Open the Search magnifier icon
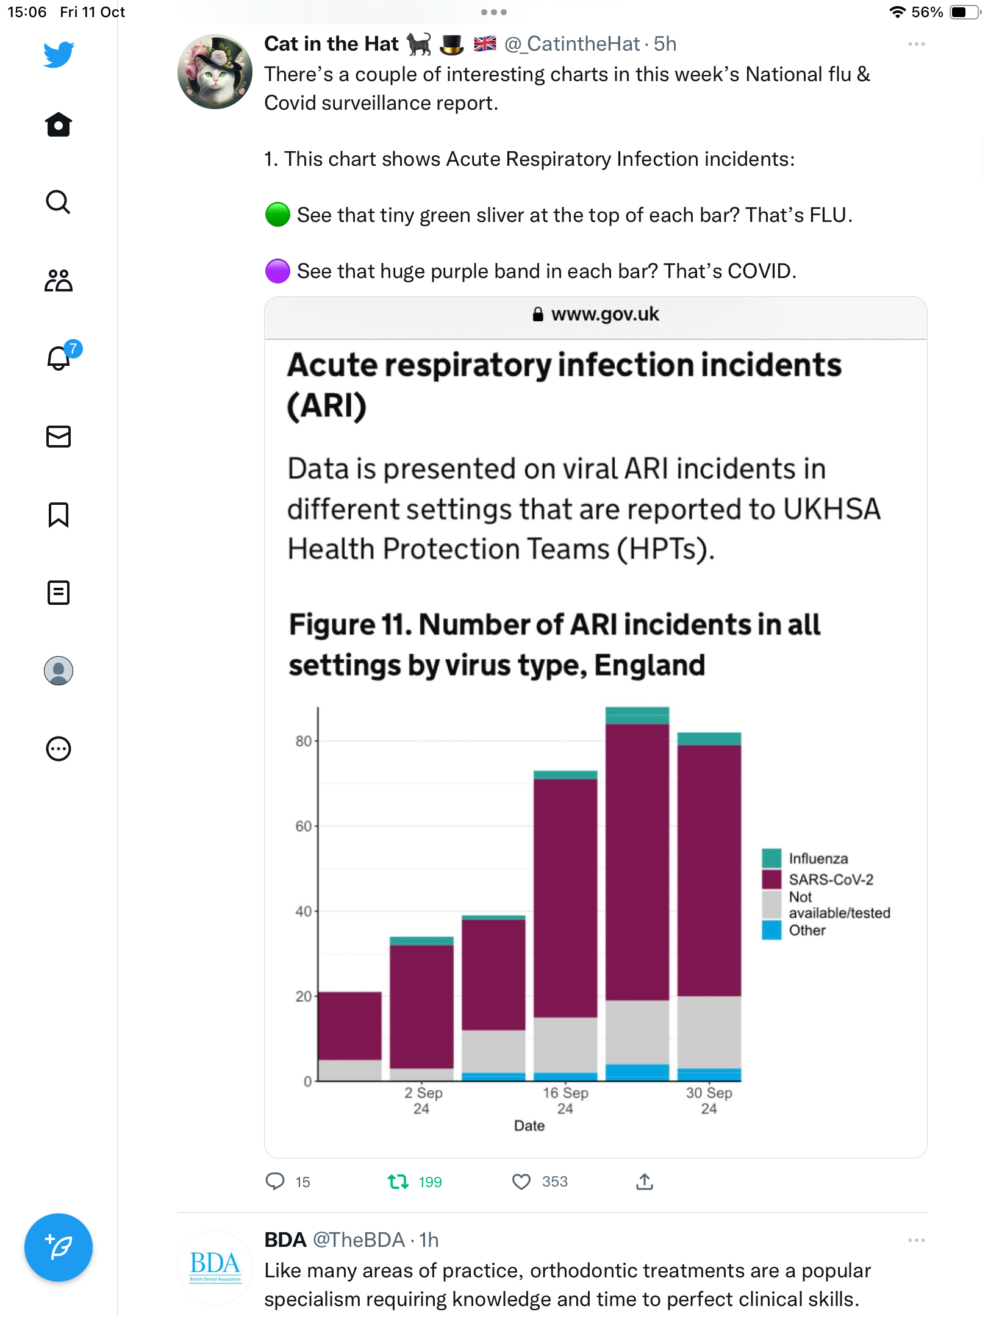The width and height of the screenshot is (988, 1317). 59,202
